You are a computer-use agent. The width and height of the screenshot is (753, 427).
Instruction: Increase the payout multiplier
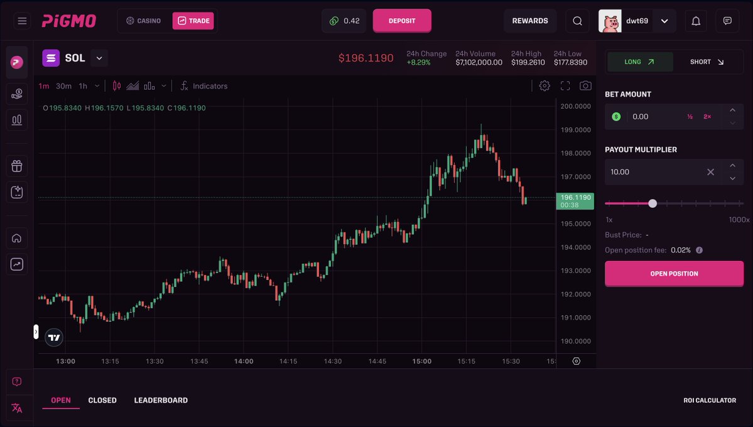(732, 166)
